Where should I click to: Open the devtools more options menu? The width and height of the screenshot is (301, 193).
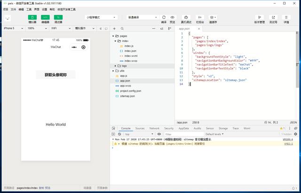point(290,129)
